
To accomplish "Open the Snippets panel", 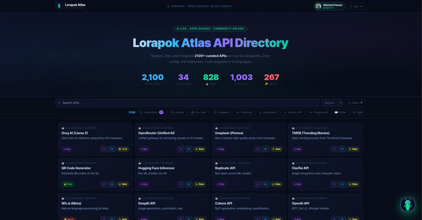I will point(221,112).
